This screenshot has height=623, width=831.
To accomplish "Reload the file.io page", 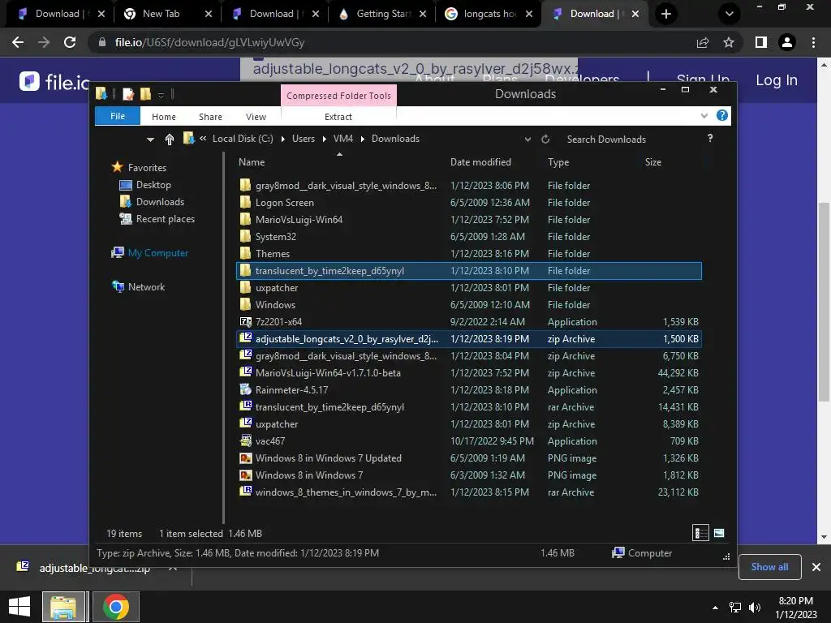I will (x=70, y=42).
